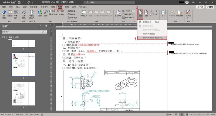Click the macro recording status bar icon

tap(42, 114)
